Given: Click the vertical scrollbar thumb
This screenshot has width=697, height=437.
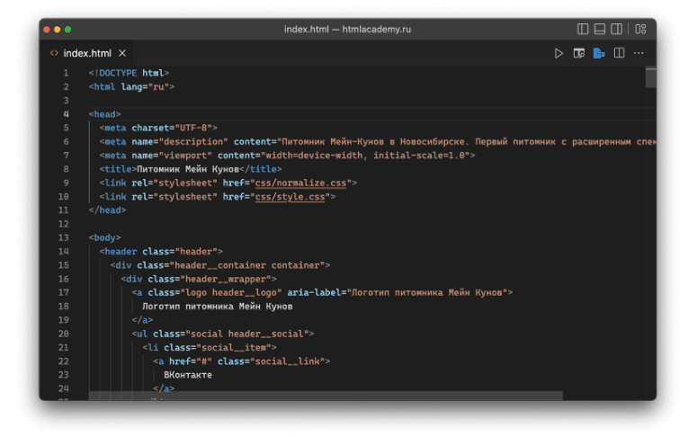Looking at the screenshot, I should (651, 78).
